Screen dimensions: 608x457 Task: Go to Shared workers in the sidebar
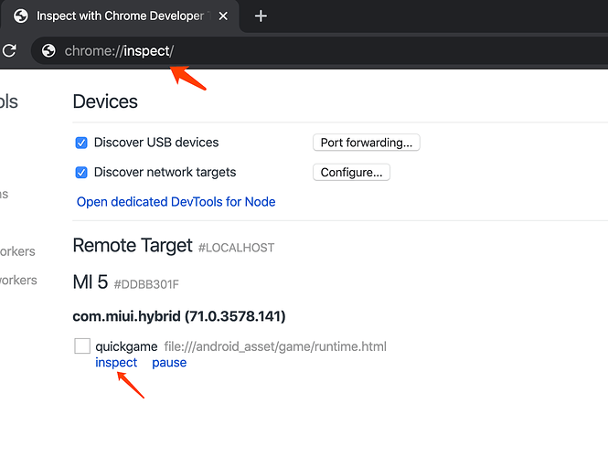click(16, 251)
